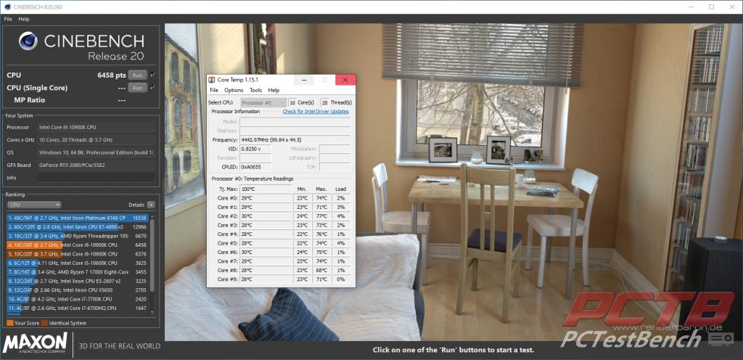Click the ranking list scroll down arrow
The height and width of the screenshot is (360, 743).
[x=152, y=311]
